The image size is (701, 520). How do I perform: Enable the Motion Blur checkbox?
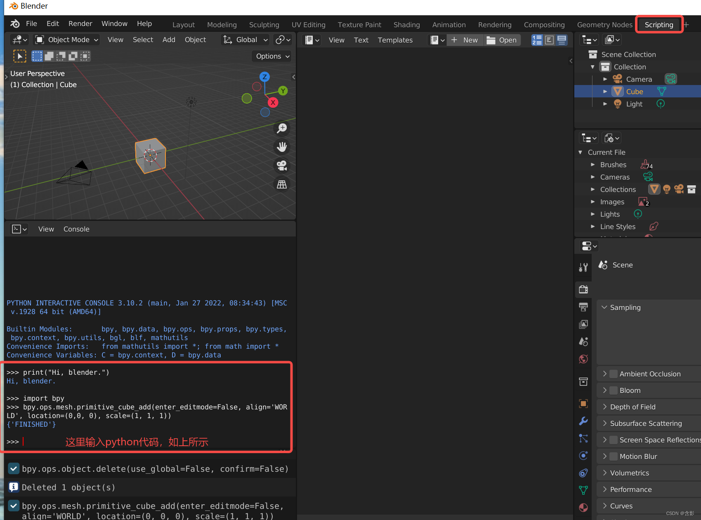coord(614,456)
